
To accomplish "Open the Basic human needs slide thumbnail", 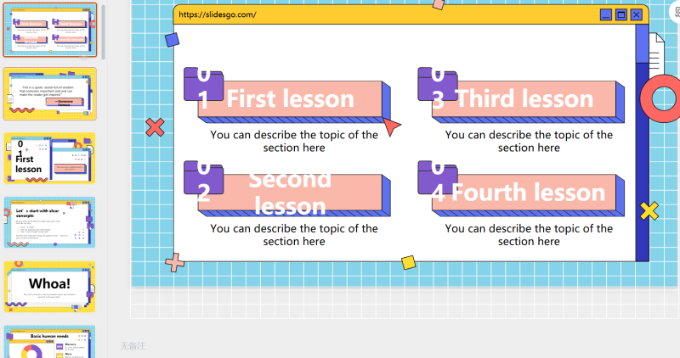I will (50, 342).
